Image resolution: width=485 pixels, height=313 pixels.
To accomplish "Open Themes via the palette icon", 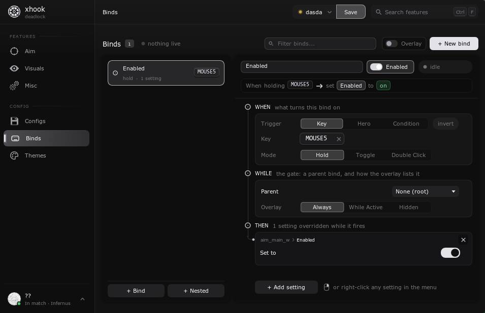I will [x=14, y=155].
